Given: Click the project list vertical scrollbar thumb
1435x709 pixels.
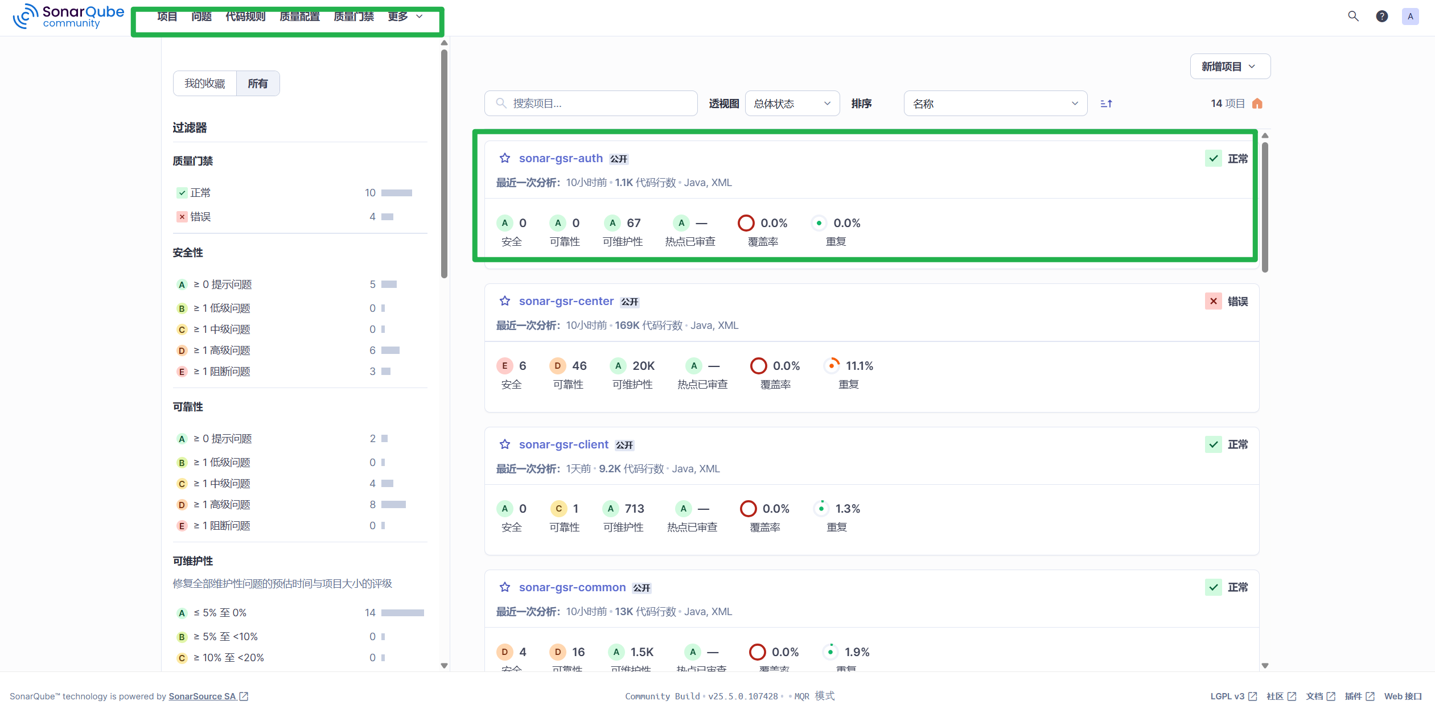Looking at the screenshot, I should pyautogui.click(x=1265, y=207).
